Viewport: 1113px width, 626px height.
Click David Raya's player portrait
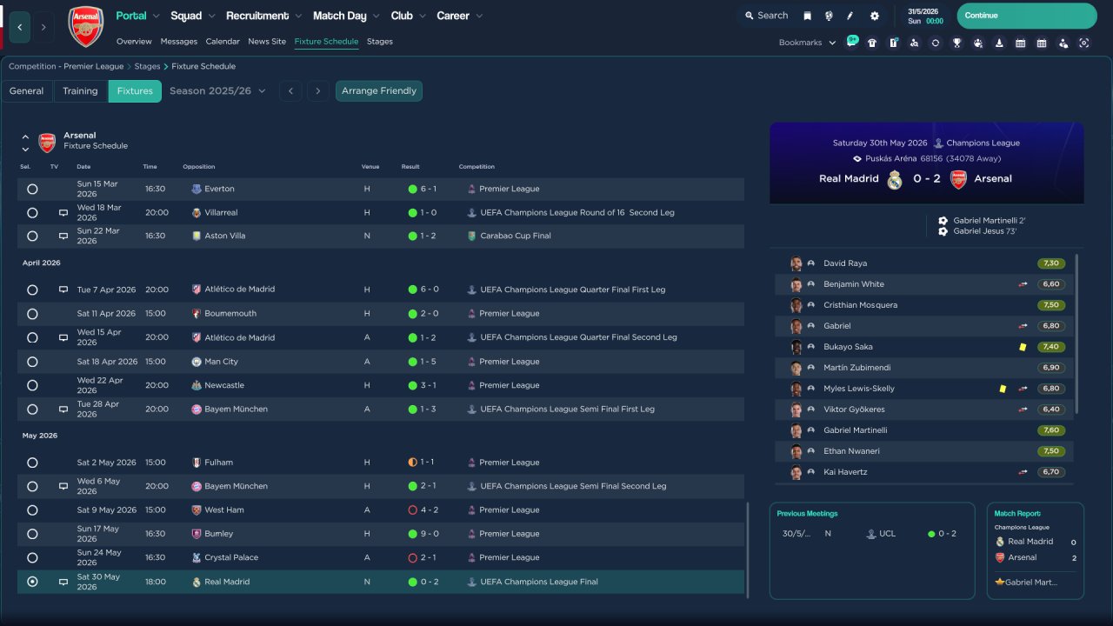[796, 263]
